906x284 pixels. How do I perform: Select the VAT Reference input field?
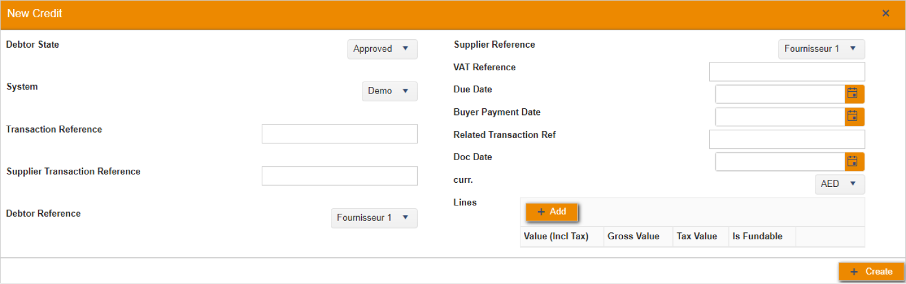click(786, 71)
